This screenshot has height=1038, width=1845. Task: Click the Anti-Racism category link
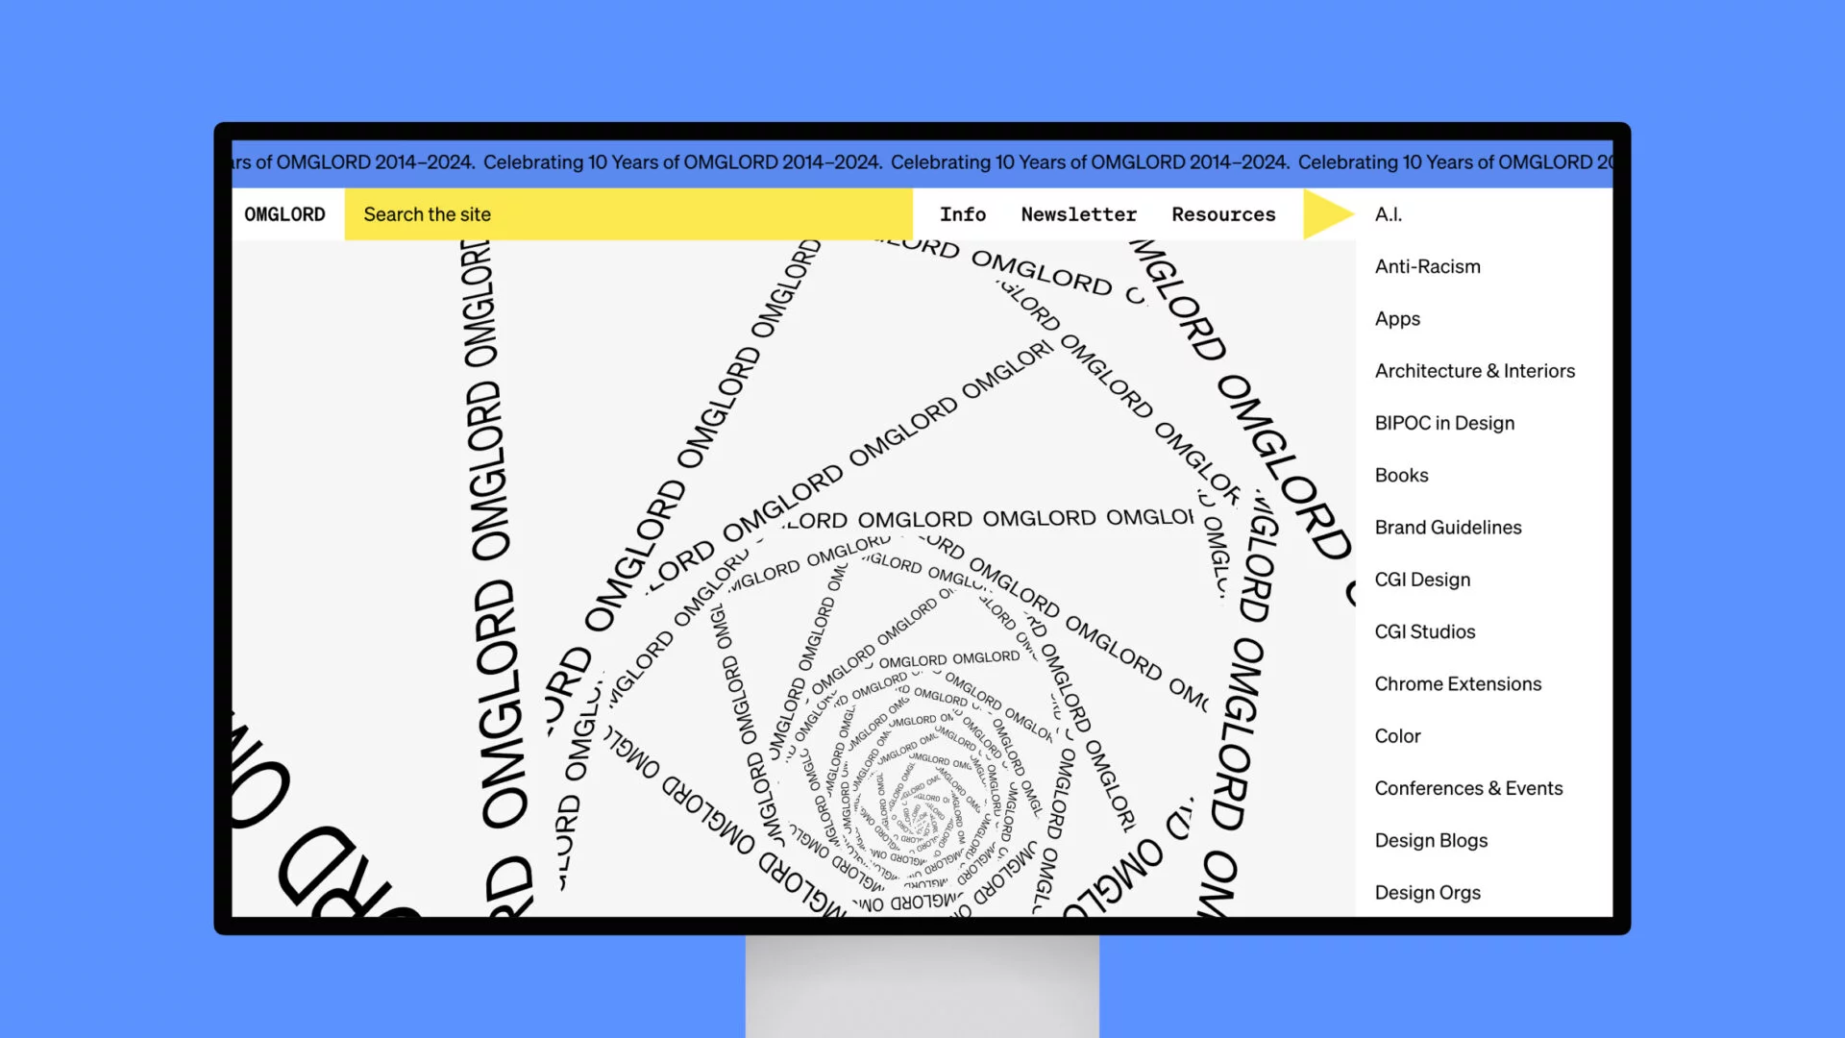point(1427,266)
